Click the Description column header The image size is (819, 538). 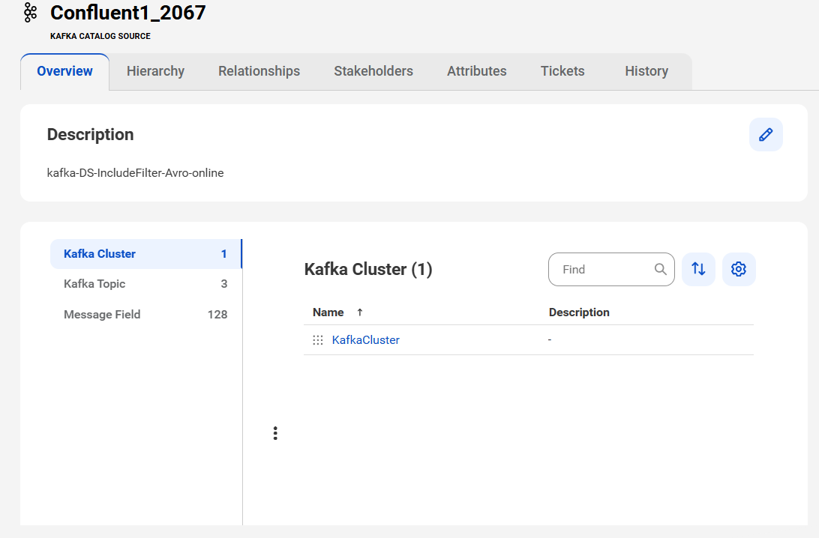[x=579, y=312]
